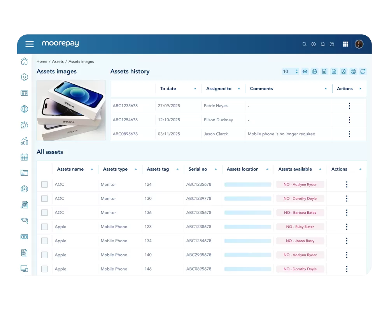
Task: Open actions menu for asset tag 146
Action: click(347, 269)
